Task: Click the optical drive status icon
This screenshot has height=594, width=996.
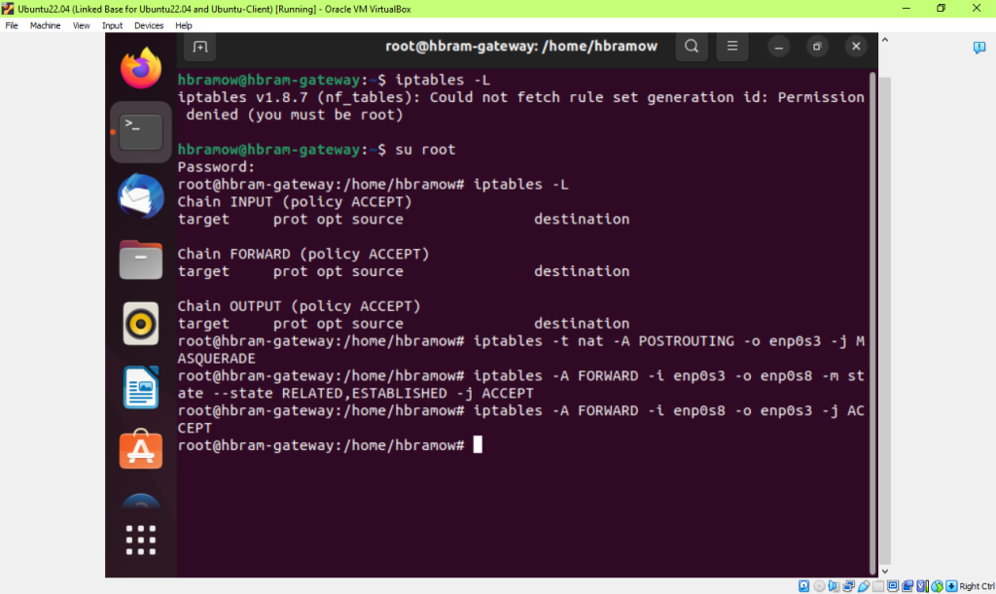Action: tap(819, 586)
